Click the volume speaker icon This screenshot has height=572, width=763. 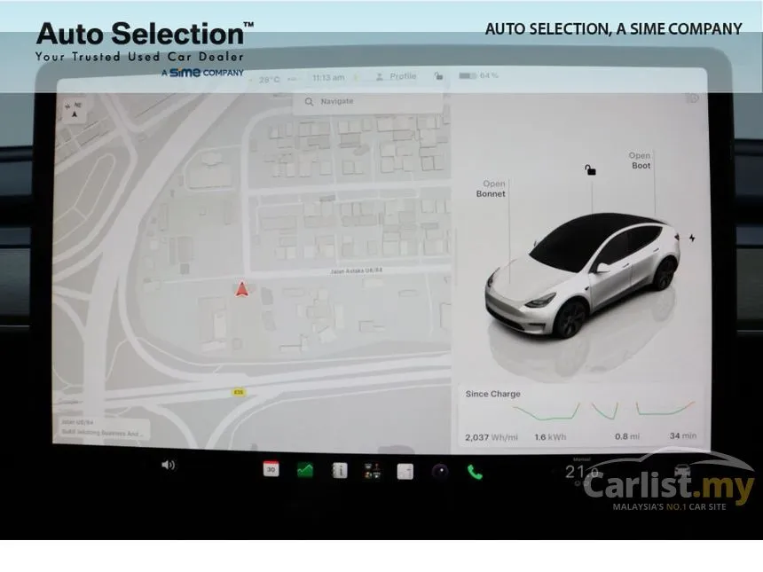pyautogui.click(x=168, y=465)
